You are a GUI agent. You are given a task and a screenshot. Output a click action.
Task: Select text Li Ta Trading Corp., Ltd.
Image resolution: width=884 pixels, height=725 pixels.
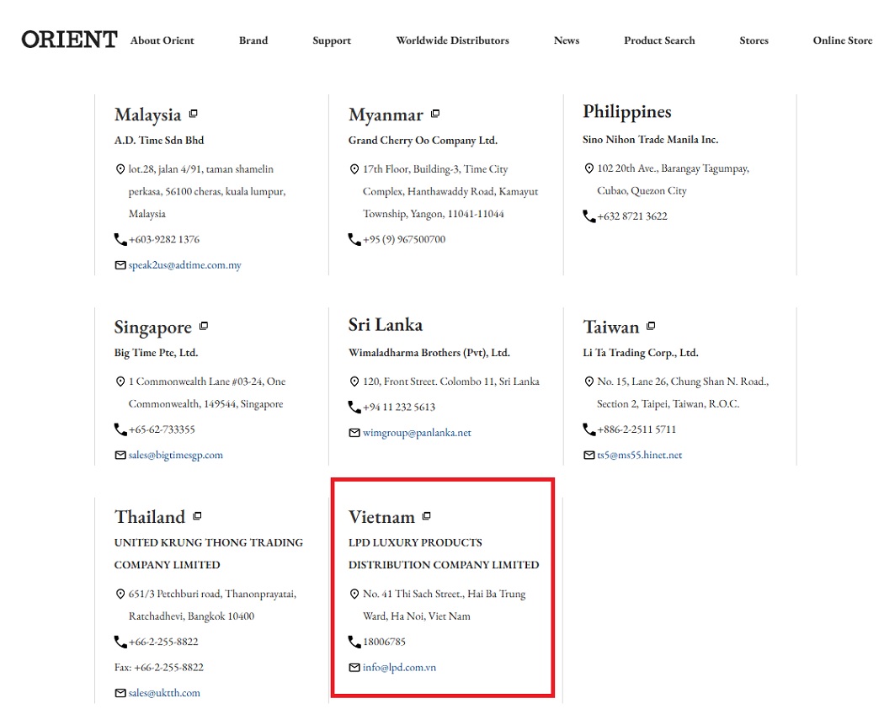pos(641,353)
